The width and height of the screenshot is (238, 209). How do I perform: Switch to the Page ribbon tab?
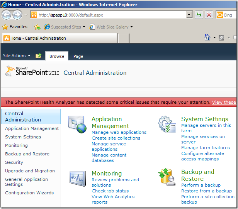click(78, 56)
